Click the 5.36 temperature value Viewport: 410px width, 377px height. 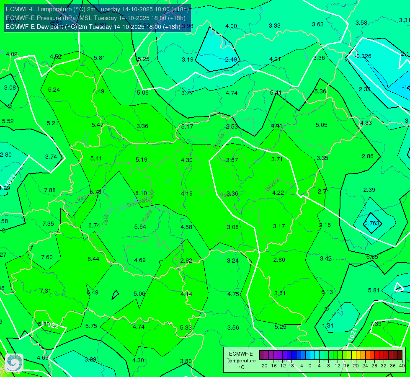click(320, 91)
